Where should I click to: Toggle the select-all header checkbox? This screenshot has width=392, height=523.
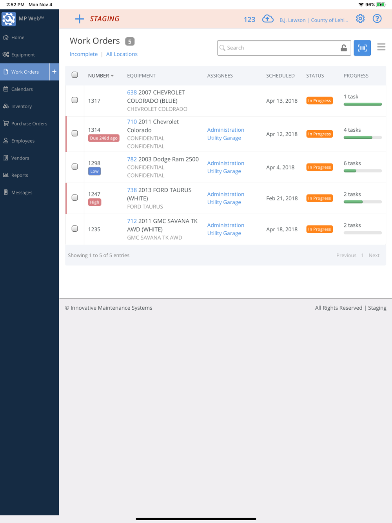coord(75,75)
